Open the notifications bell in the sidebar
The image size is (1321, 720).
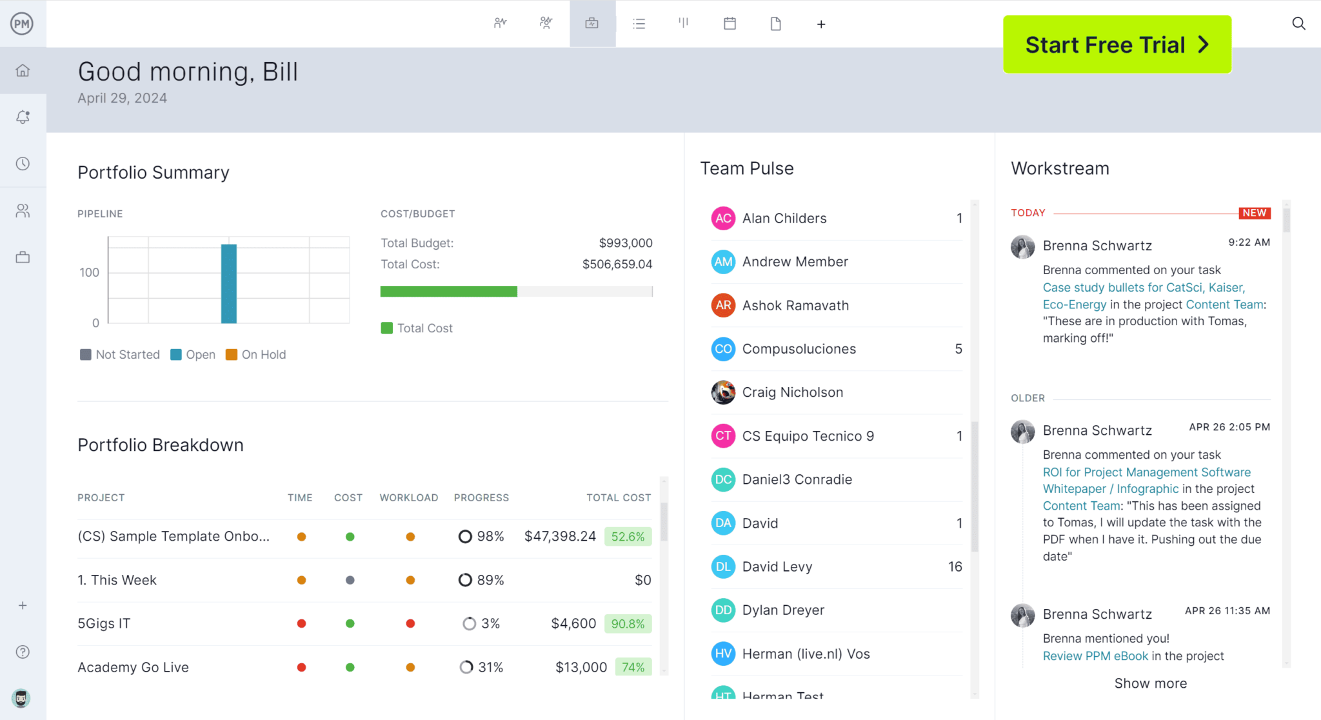tap(23, 117)
